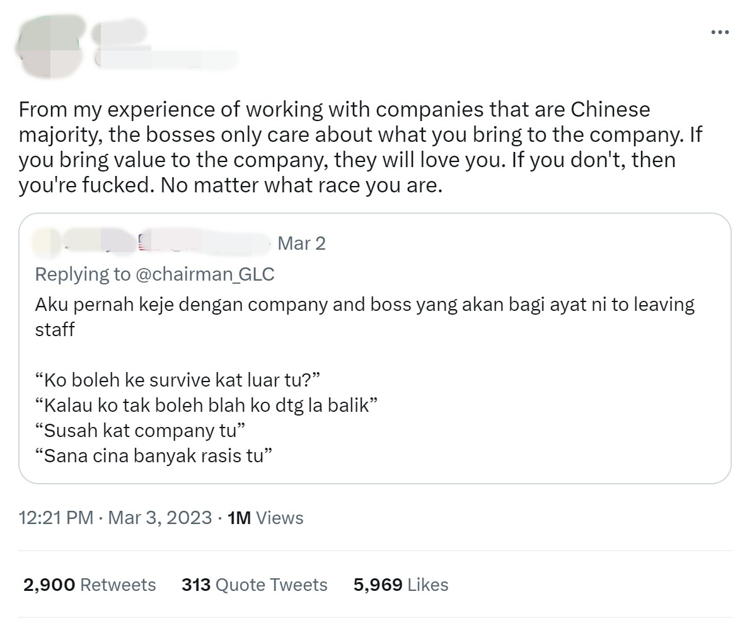Click the "Mar 3, 2023" tweet date
This screenshot has height=630, width=752.
[x=160, y=518]
